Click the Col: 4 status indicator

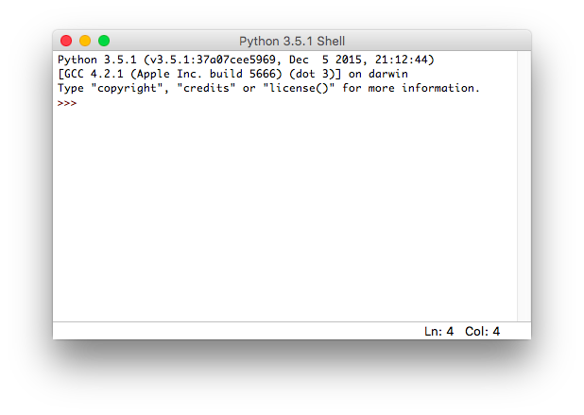point(482,331)
